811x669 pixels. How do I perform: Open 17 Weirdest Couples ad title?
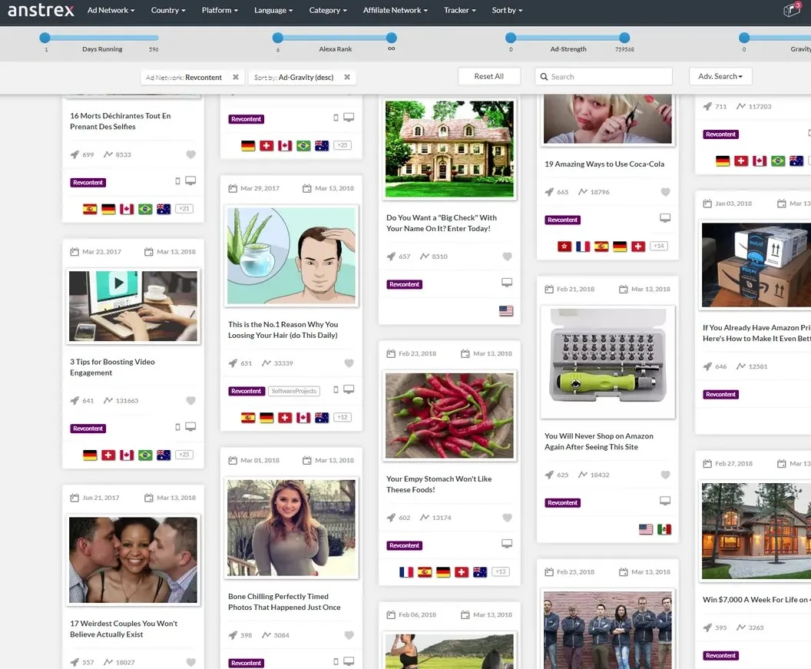[124, 628]
